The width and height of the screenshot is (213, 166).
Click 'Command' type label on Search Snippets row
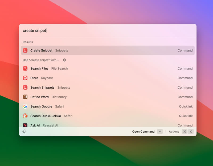(185, 88)
